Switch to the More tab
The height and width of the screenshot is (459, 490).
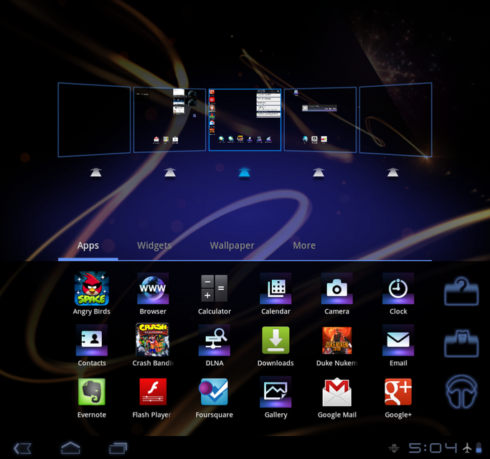304,245
